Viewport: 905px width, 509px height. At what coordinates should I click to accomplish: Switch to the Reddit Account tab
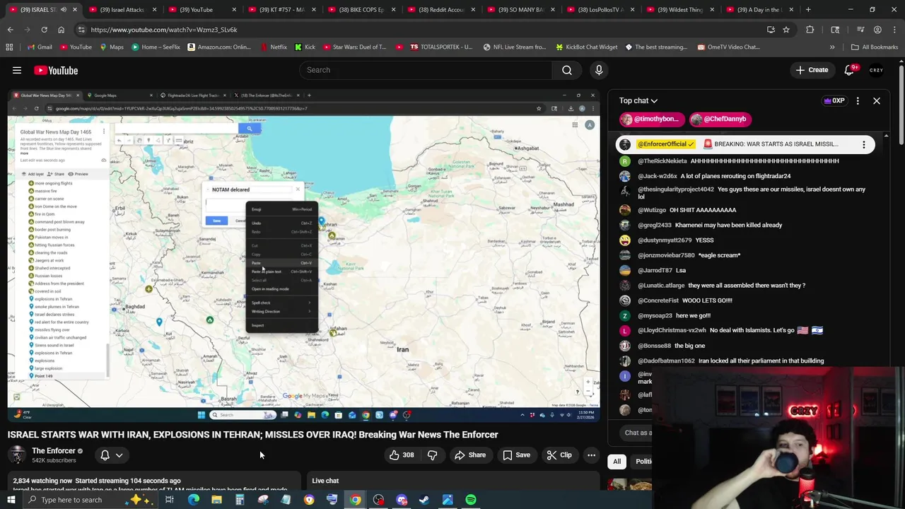tap(442, 10)
